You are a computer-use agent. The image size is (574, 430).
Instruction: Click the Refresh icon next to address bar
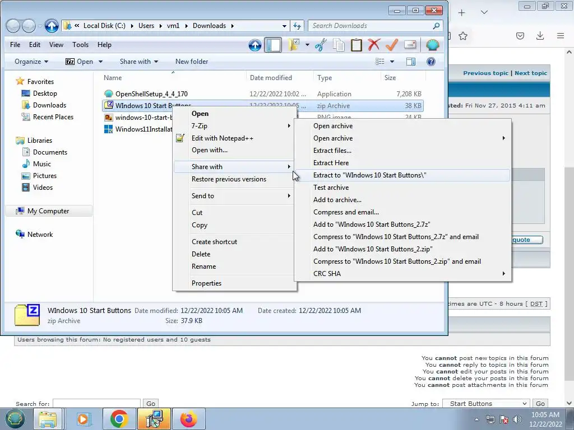pyautogui.click(x=297, y=26)
